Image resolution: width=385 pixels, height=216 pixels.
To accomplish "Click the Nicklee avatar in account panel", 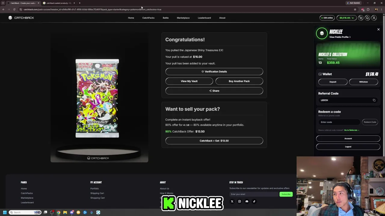I will tap(322, 33).
